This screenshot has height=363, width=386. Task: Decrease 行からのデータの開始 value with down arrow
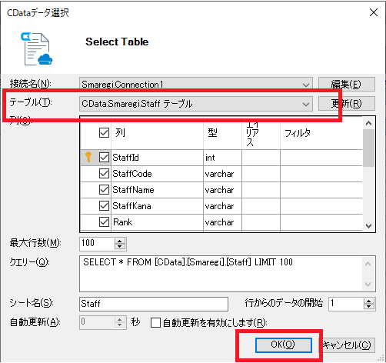(x=369, y=307)
